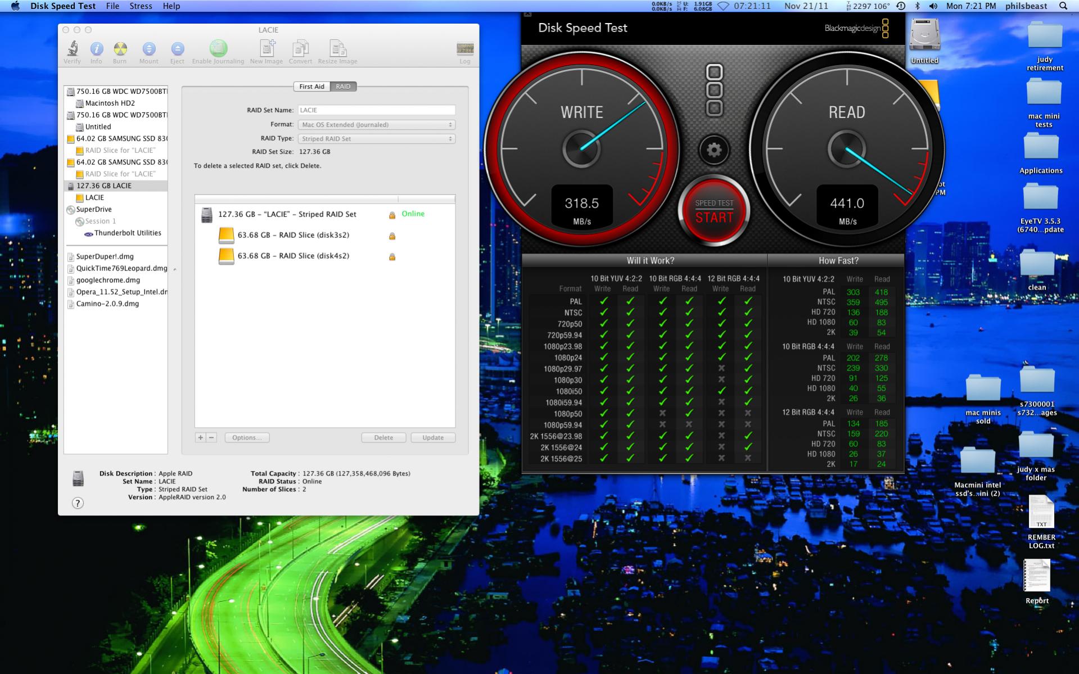
Task: Click the volume icon in menu bar
Action: [x=933, y=6]
